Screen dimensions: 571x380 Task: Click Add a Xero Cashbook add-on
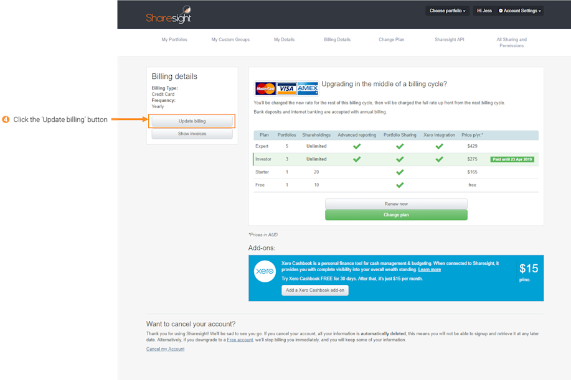(x=315, y=290)
